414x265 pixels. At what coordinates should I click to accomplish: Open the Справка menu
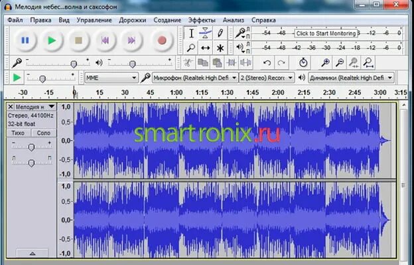(263, 20)
